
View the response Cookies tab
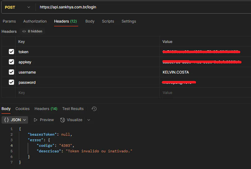tap(23, 109)
